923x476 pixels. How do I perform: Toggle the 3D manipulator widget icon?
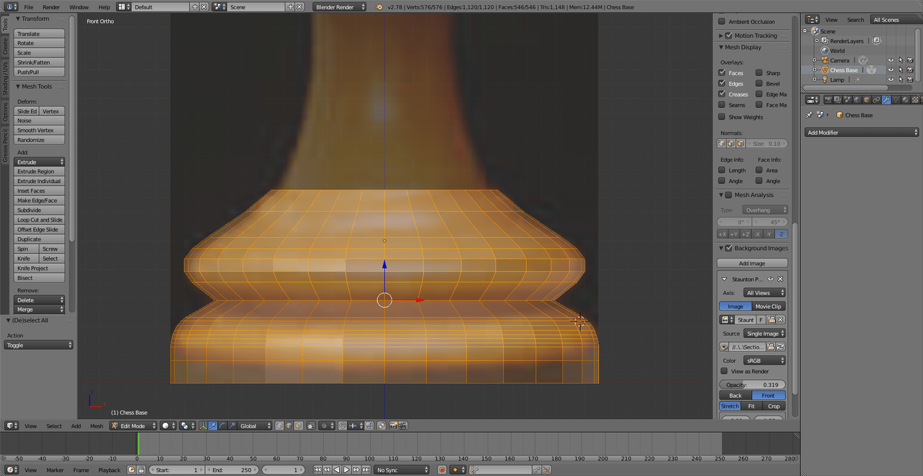point(203,426)
